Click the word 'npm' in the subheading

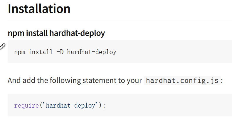point(16,33)
